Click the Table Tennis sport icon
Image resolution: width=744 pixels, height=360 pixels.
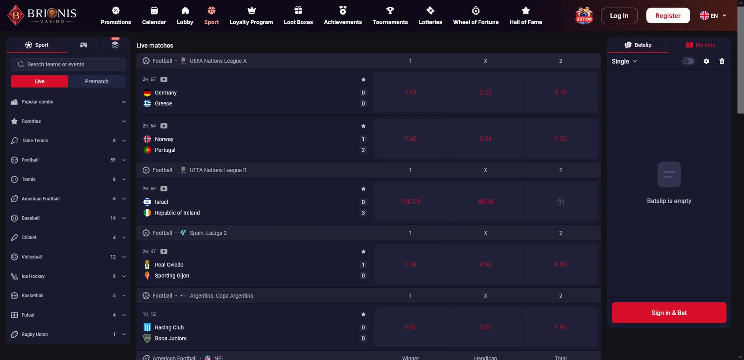14,140
